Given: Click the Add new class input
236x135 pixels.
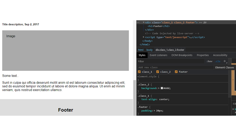Looking at the screenshot, I should click(x=175, y=67).
